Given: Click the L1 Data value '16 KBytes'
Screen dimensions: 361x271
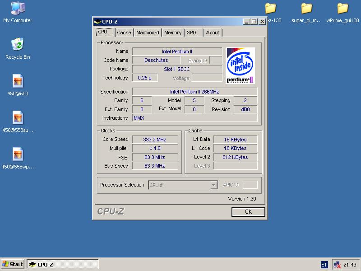Looking at the screenshot, I should click(235, 140).
